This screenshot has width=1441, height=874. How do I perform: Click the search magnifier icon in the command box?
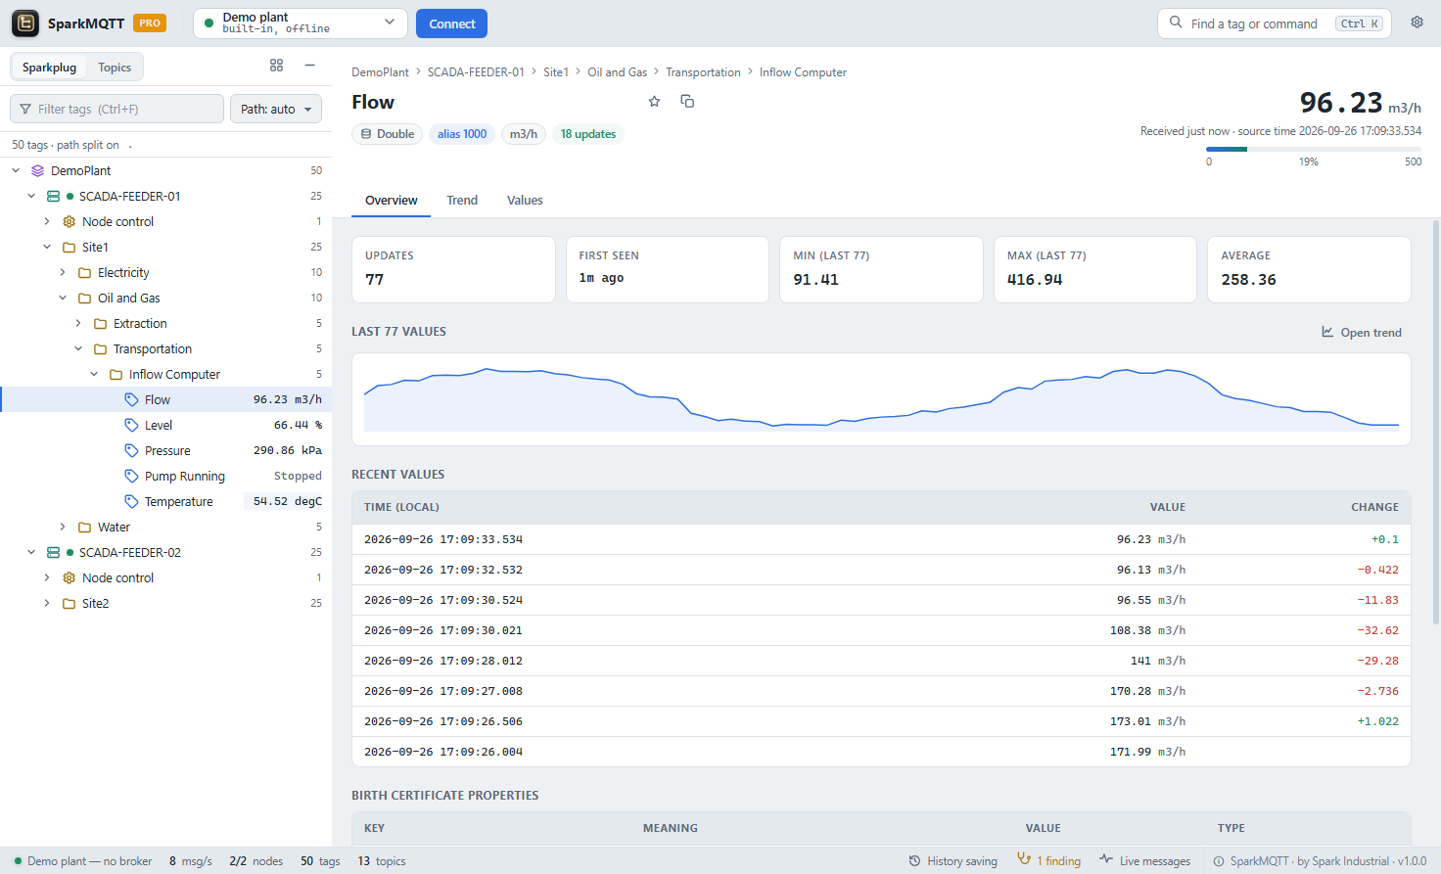1176,23
